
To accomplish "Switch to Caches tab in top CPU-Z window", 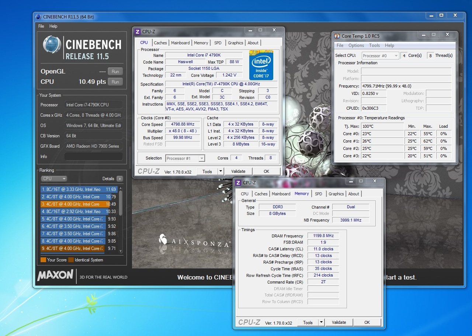I will click(160, 43).
